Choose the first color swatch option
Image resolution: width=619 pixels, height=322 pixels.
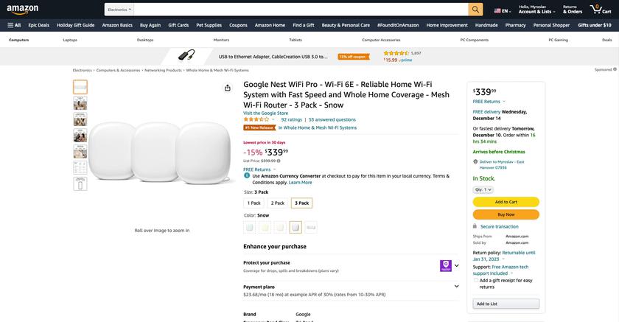pos(249,228)
